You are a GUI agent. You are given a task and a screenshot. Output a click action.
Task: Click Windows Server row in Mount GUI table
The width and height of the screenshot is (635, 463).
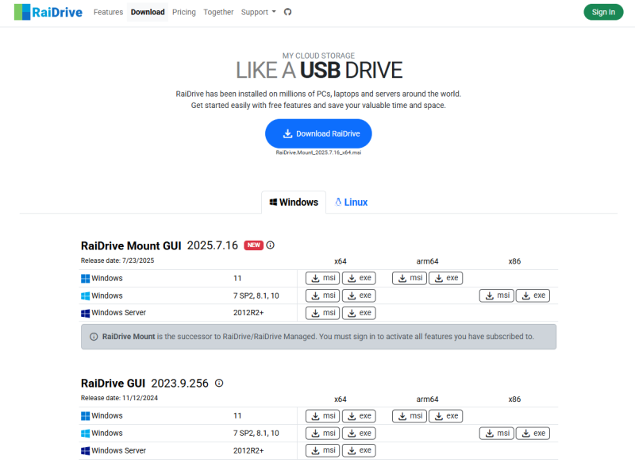pos(319,313)
